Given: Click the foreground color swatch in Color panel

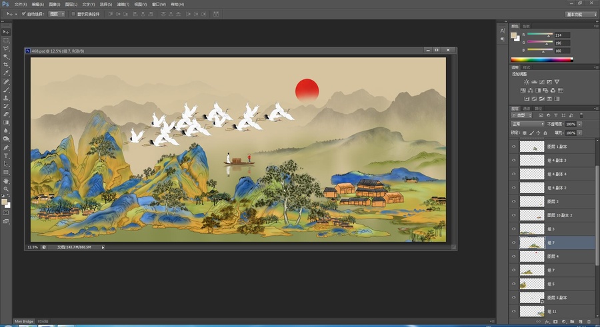Looking at the screenshot, I should click(x=513, y=35).
